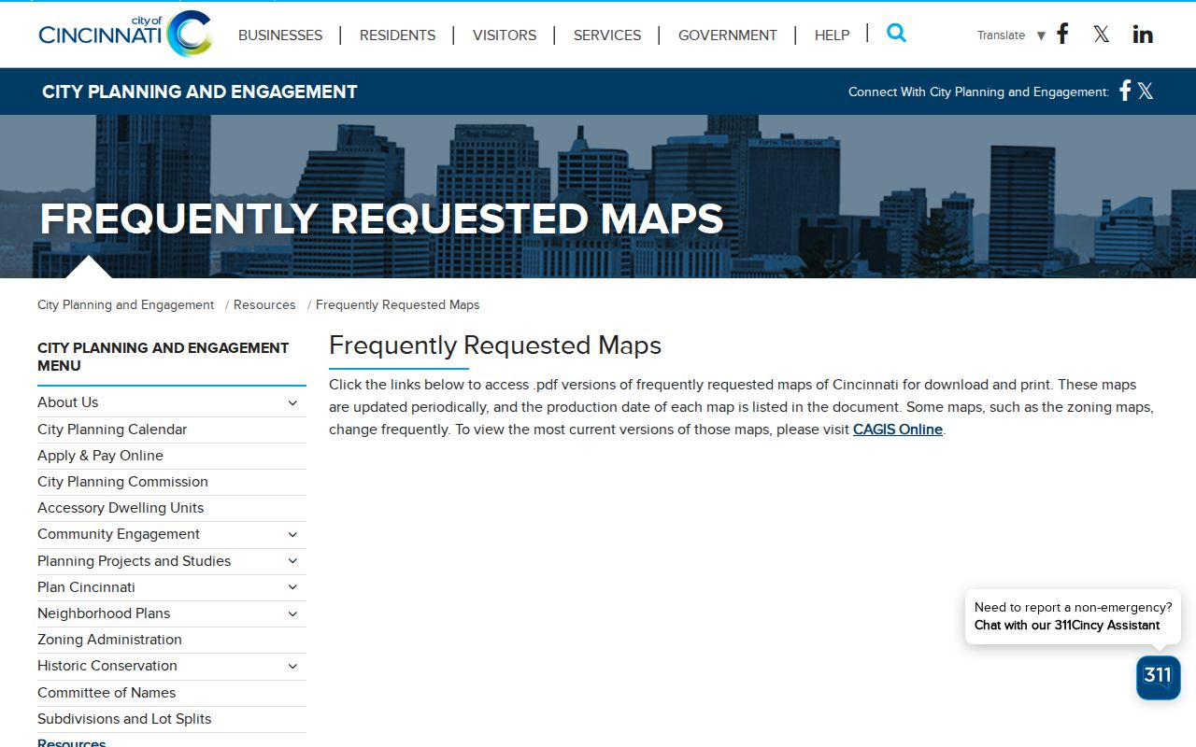The image size is (1196, 747).
Task: Open the Services top menu
Action: pos(607,35)
